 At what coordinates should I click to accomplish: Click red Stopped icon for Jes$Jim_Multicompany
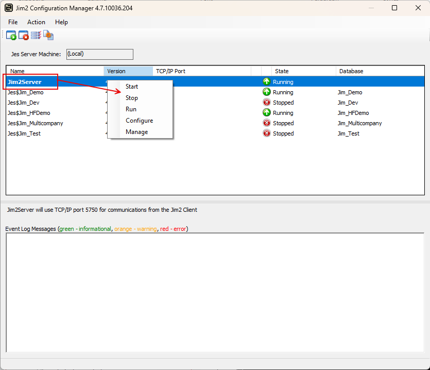267,123
